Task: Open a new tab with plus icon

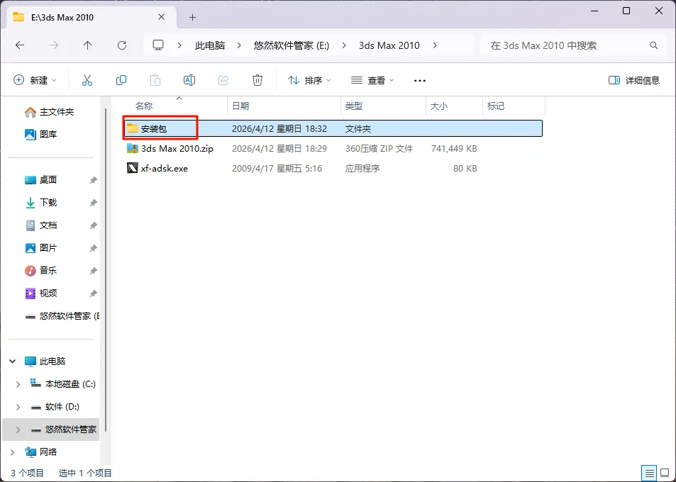Action: tap(193, 17)
